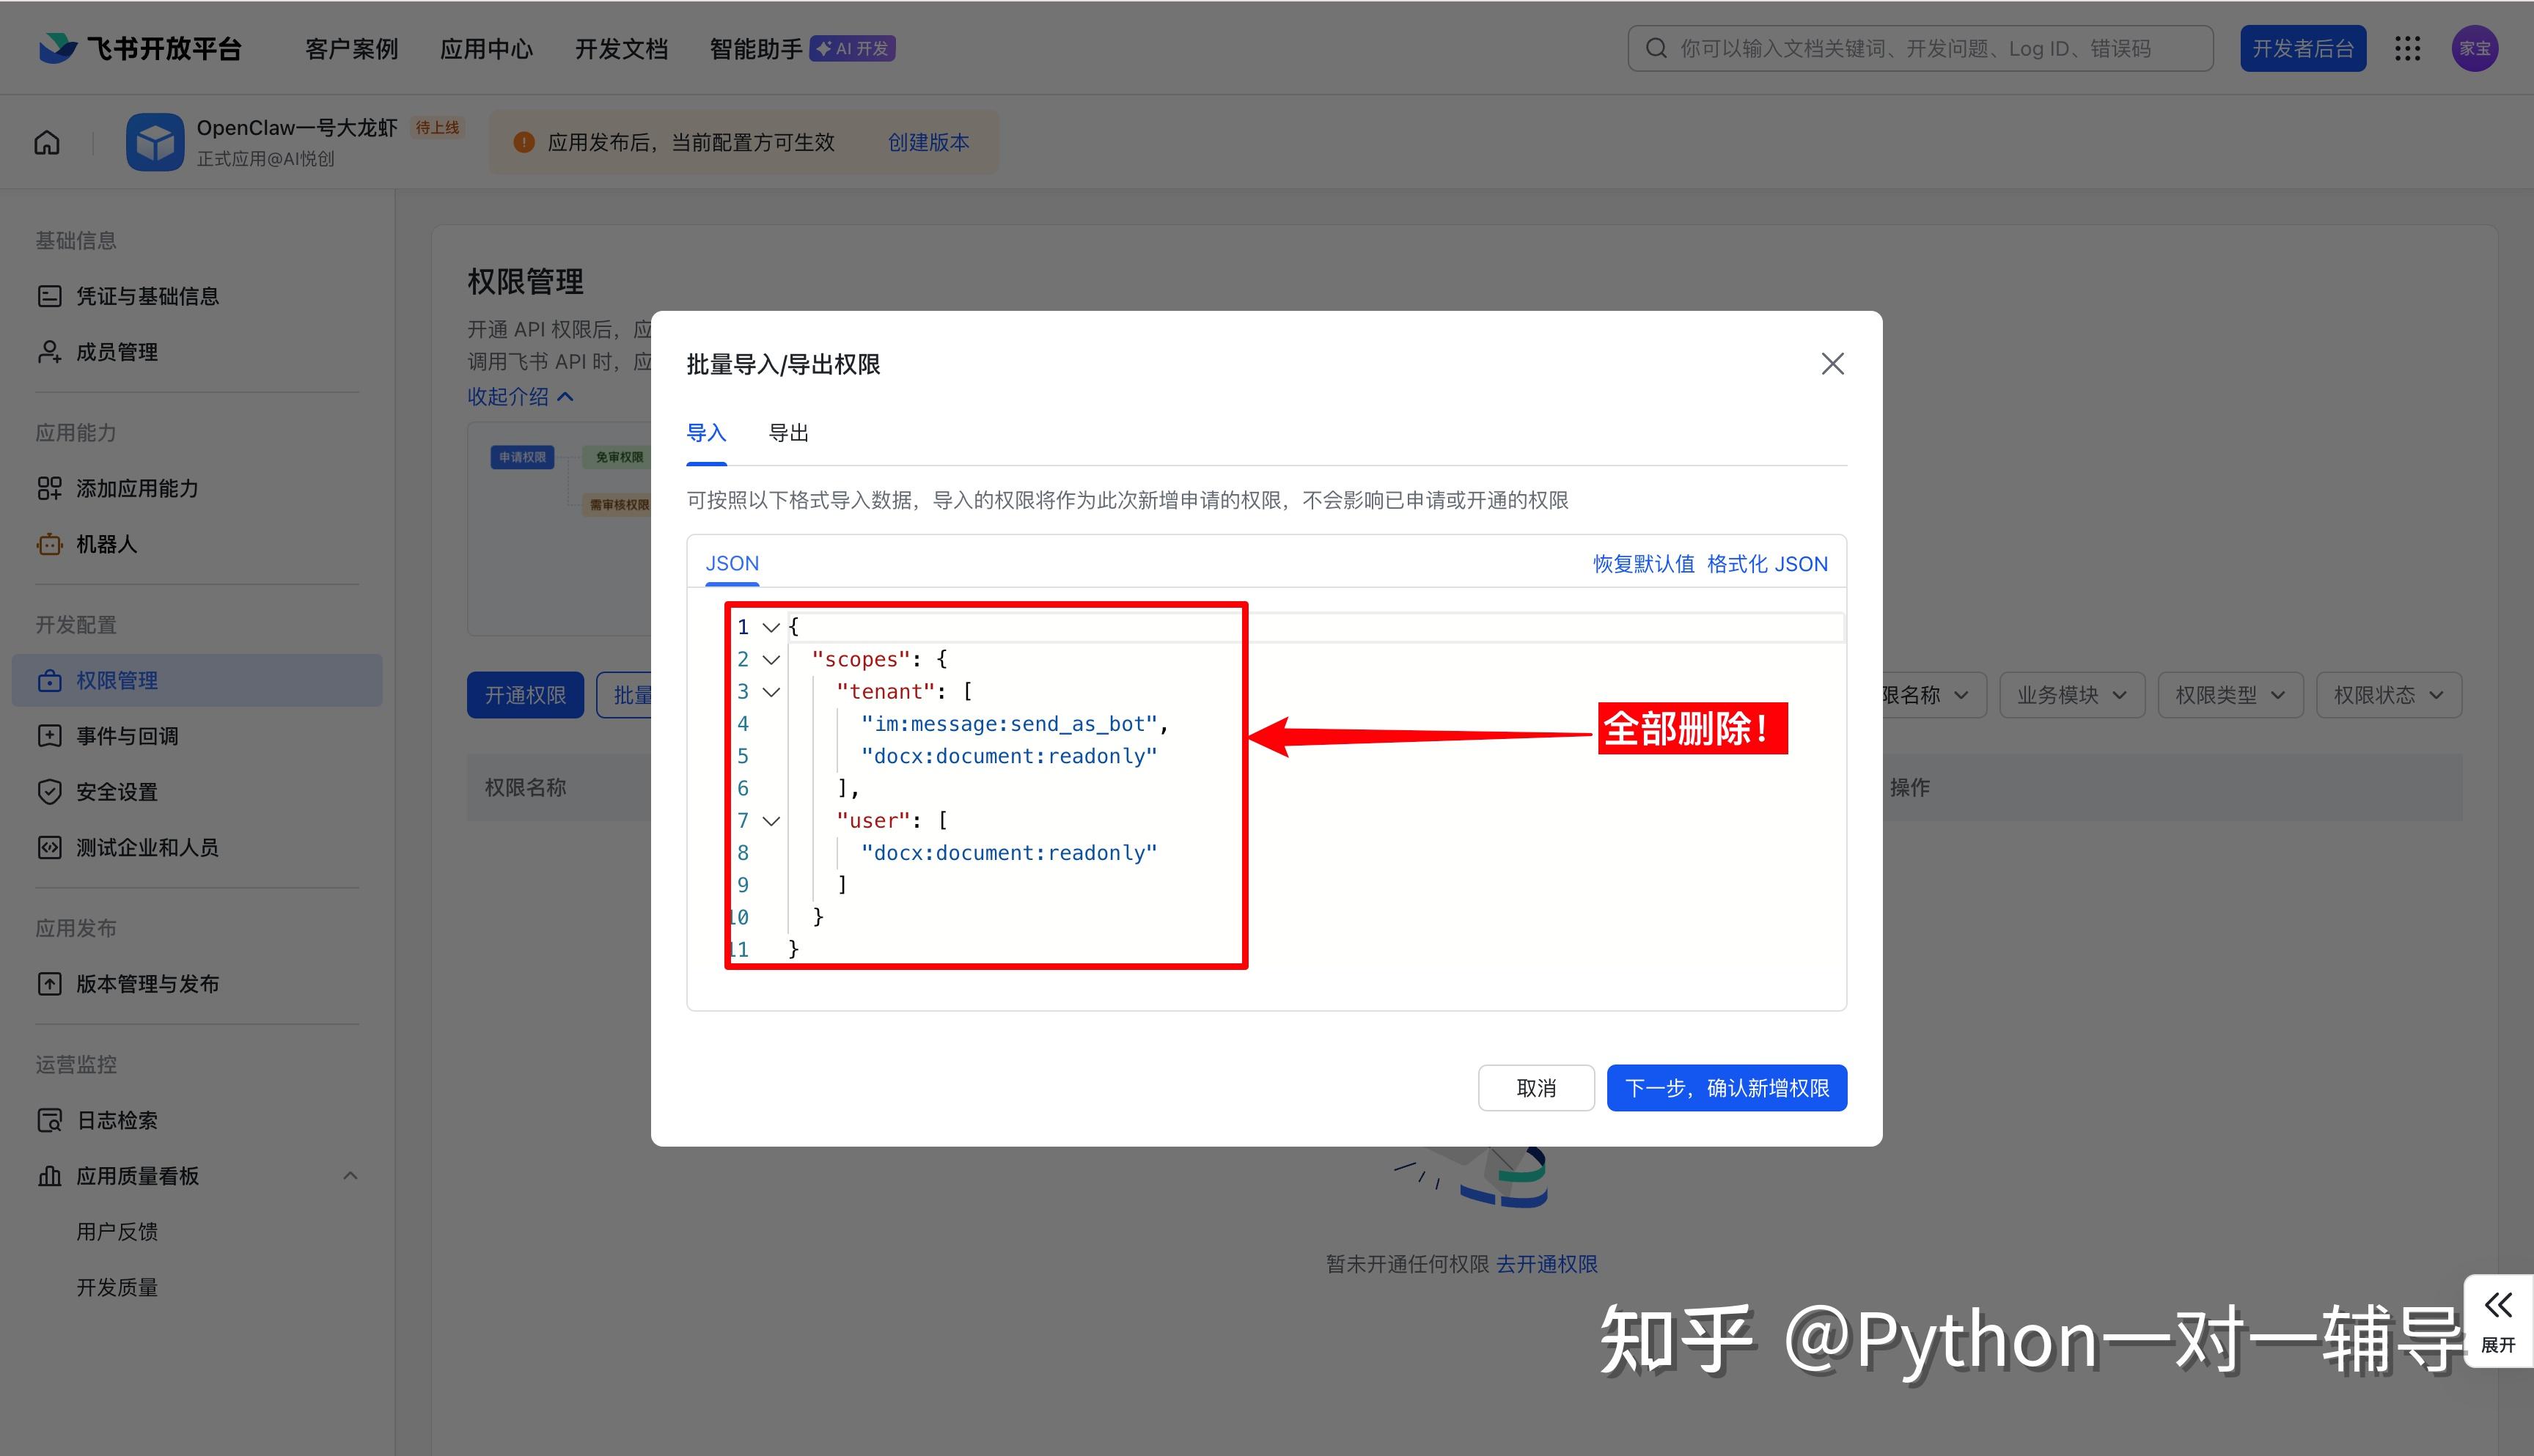Click the 格式化 JSON link
Image resolution: width=2534 pixels, height=1456 pixels.
tap(1767, 564)
